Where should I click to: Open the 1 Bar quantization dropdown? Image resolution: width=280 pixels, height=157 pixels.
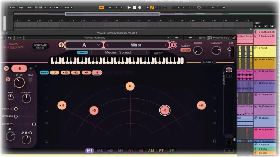tap(68, 7)
